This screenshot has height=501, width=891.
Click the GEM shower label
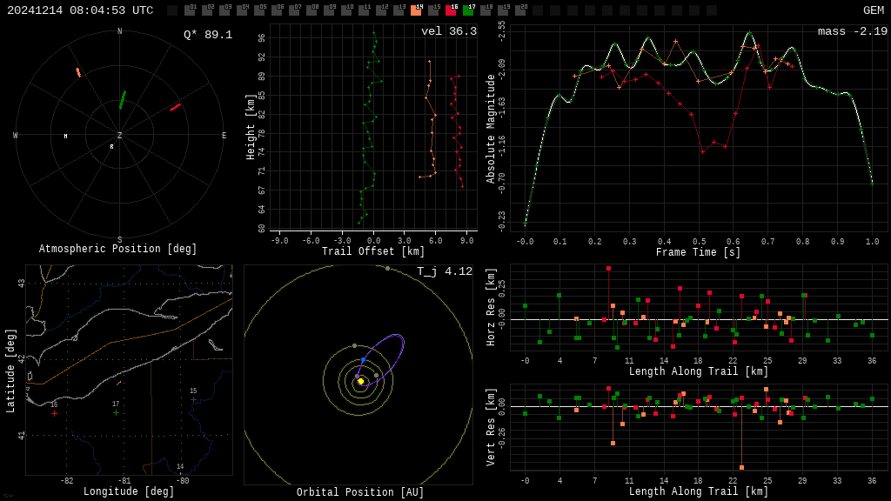874,10
